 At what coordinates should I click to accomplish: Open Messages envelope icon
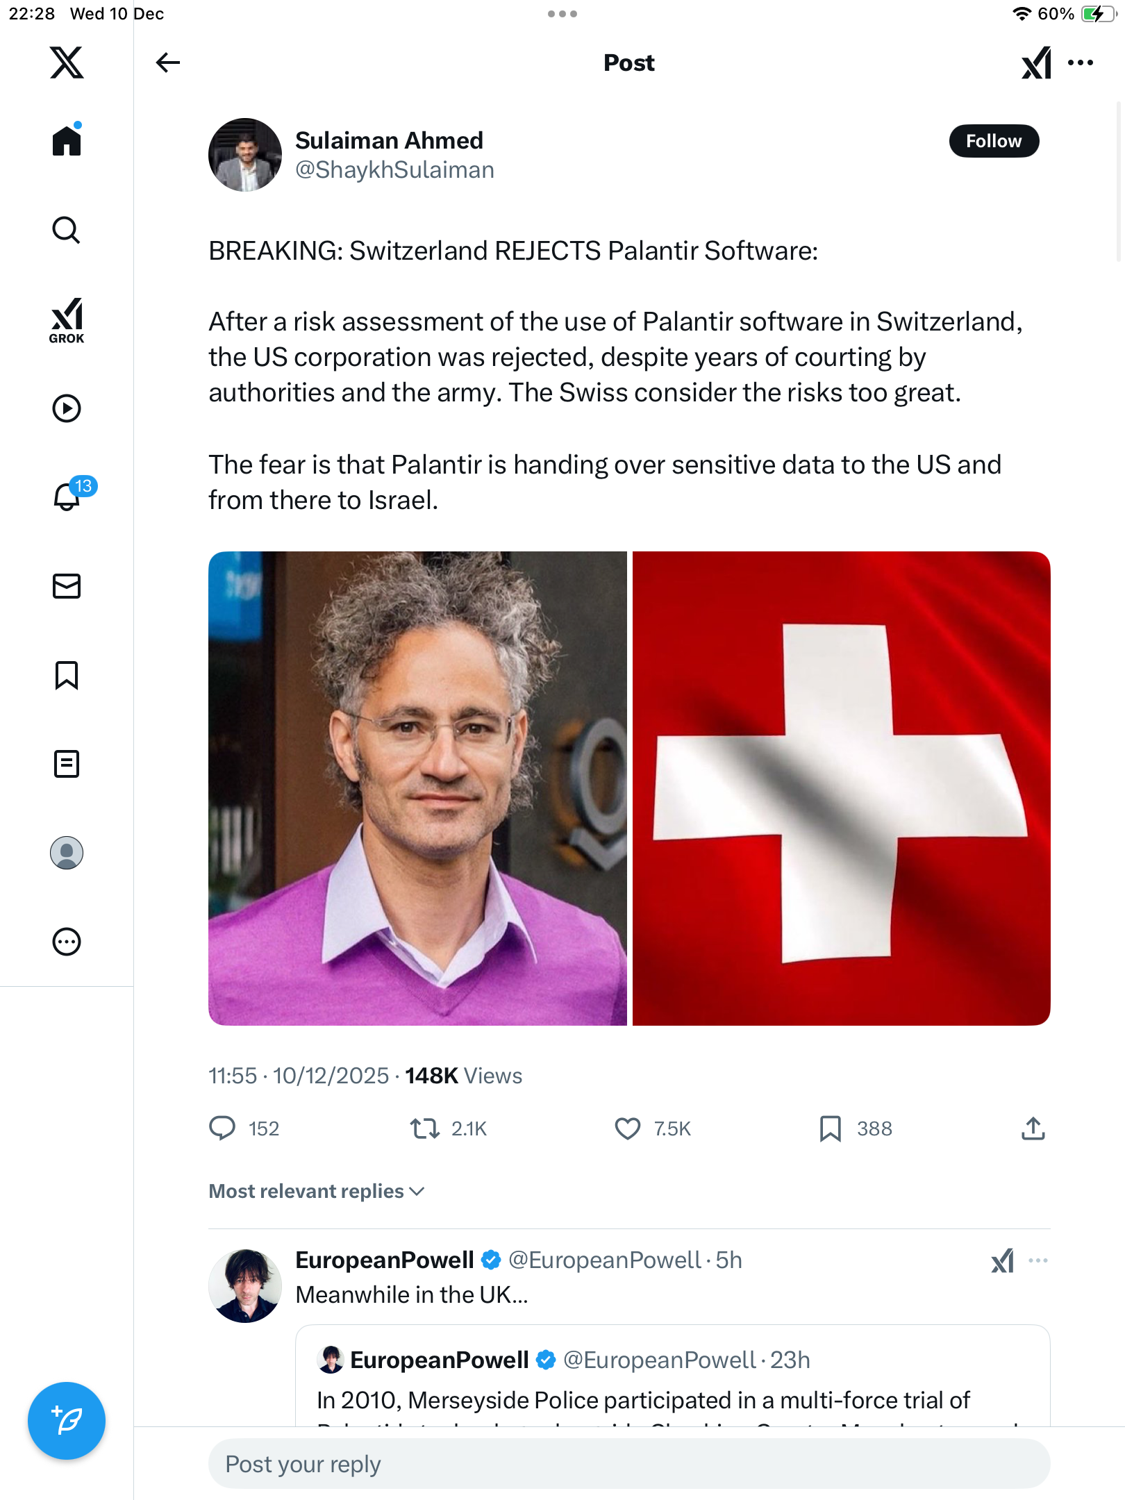[x=67, y=586]
